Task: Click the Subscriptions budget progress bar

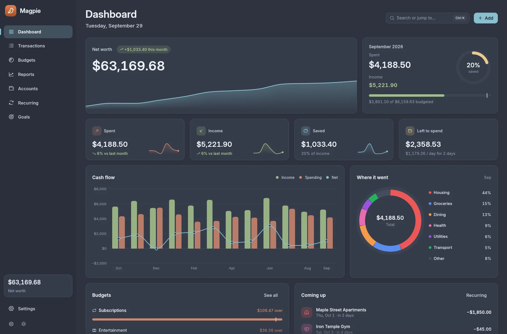Action: coord(187,319)
